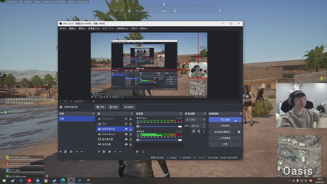Move scene up with arrow
The image size is (327, 184).
coord(77,152)
